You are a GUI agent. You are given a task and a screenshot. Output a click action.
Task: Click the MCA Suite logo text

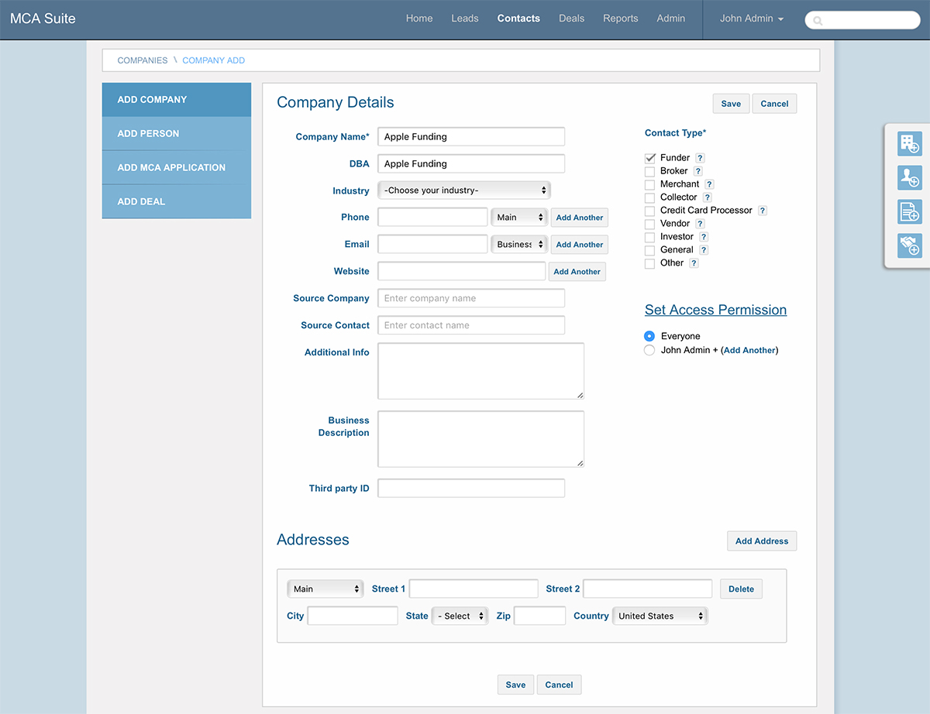43,19
